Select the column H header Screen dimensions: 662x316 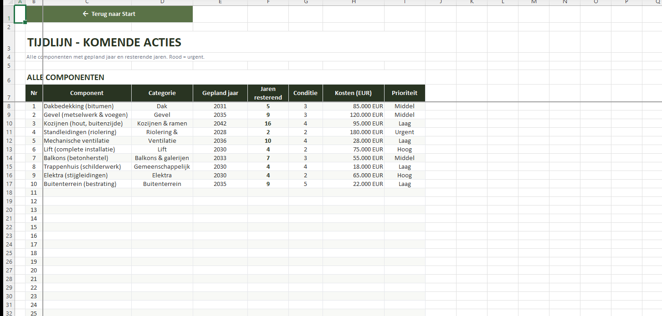[353, 2]
